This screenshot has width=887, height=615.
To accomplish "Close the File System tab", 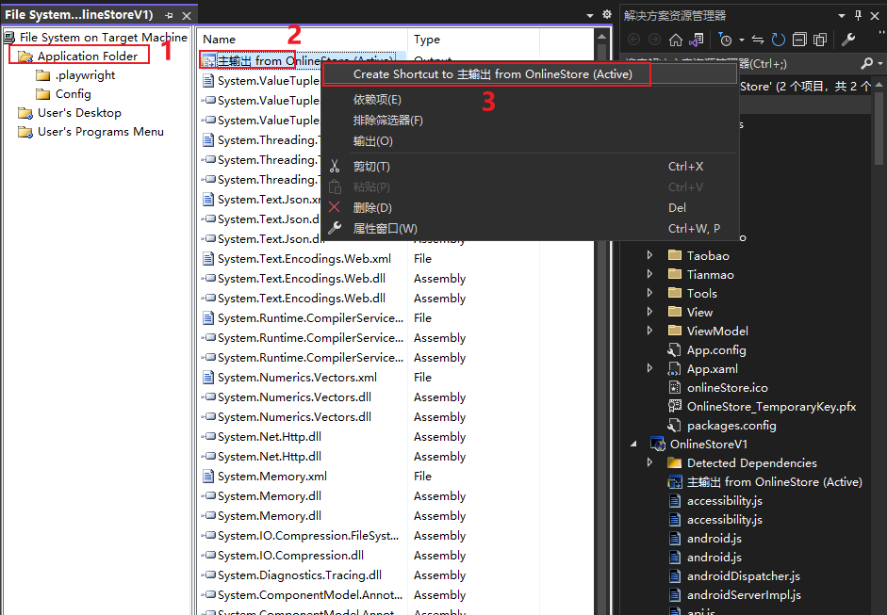I will 186,16.
